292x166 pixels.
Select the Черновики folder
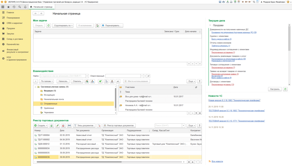pos(48,112)
